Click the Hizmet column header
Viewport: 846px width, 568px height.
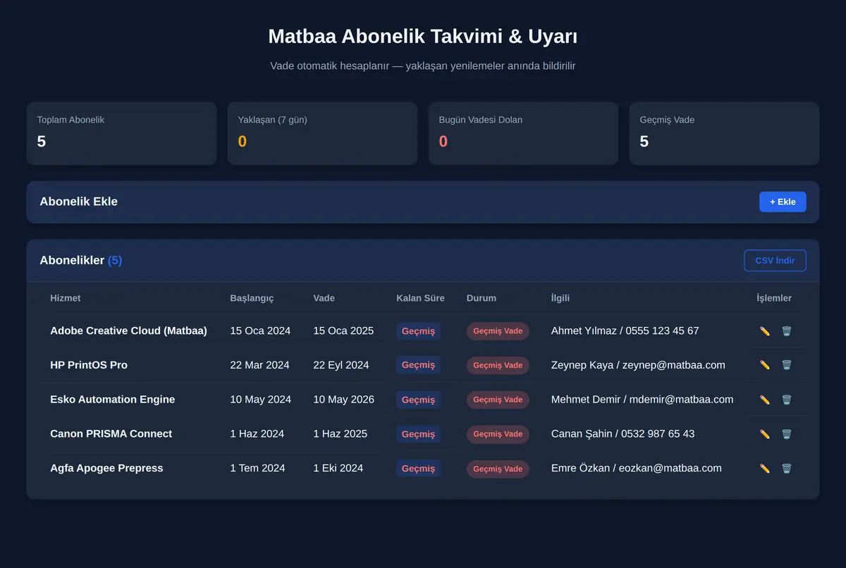[x=66, y=298]
